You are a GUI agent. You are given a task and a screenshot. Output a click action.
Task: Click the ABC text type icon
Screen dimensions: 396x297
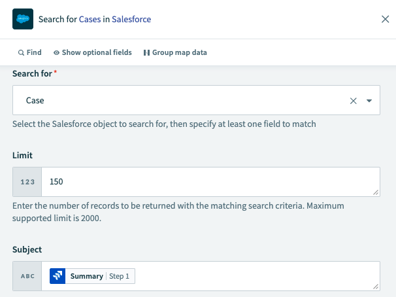27,276
